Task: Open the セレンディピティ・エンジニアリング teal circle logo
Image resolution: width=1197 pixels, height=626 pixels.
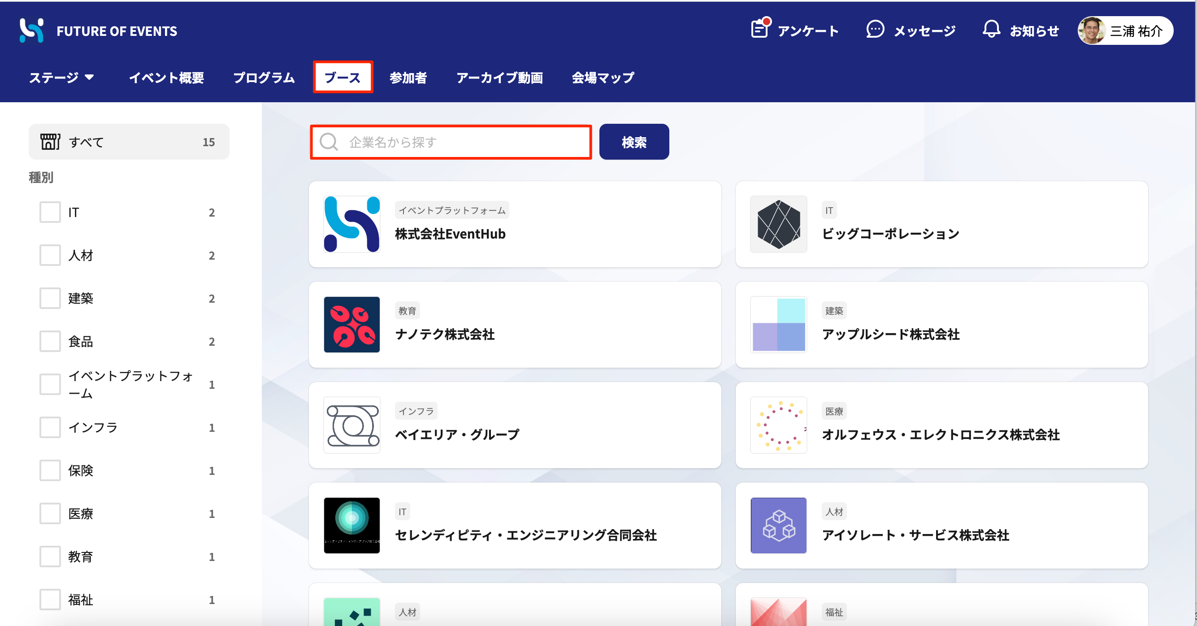Action: tap(352, 525)
